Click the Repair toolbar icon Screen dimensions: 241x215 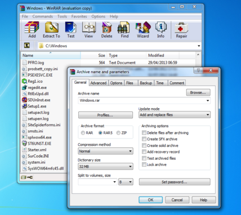point(181,28)
